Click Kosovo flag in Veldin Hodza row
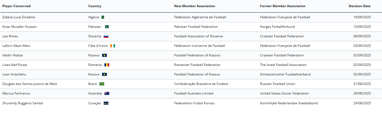The image size is (382, 113). [104, 55]
